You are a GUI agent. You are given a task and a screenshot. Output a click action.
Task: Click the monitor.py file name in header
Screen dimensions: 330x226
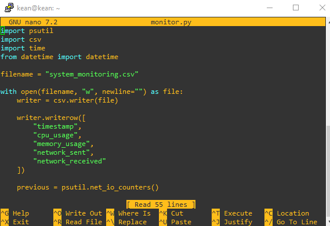pos(171,22)
